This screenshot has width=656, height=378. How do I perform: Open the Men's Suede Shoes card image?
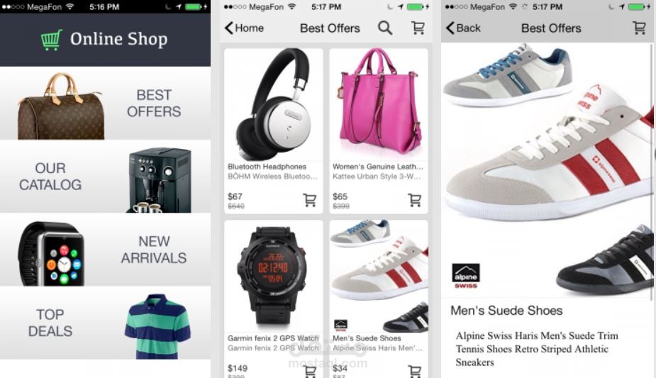click(379, 277)
